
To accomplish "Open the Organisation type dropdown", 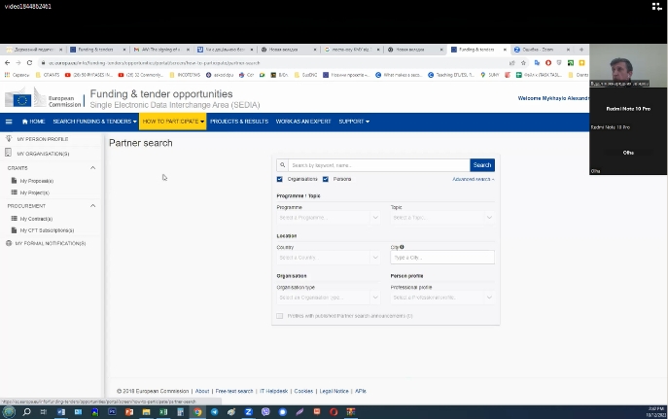I will coord(328,297).
